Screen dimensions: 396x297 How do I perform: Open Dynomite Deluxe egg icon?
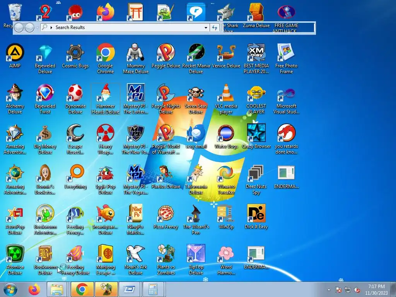(x=75, y=99)
